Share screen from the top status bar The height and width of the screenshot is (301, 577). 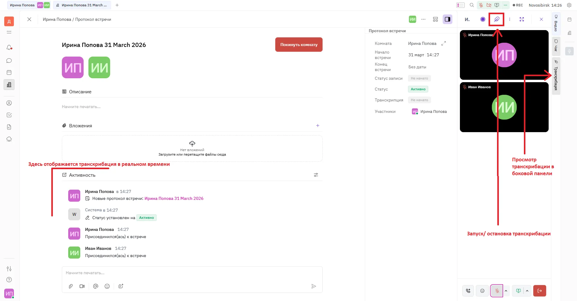(x=497, y=5)
